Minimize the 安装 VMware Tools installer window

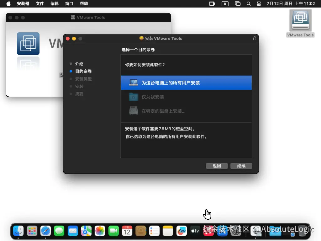click(x=74, y=39)
